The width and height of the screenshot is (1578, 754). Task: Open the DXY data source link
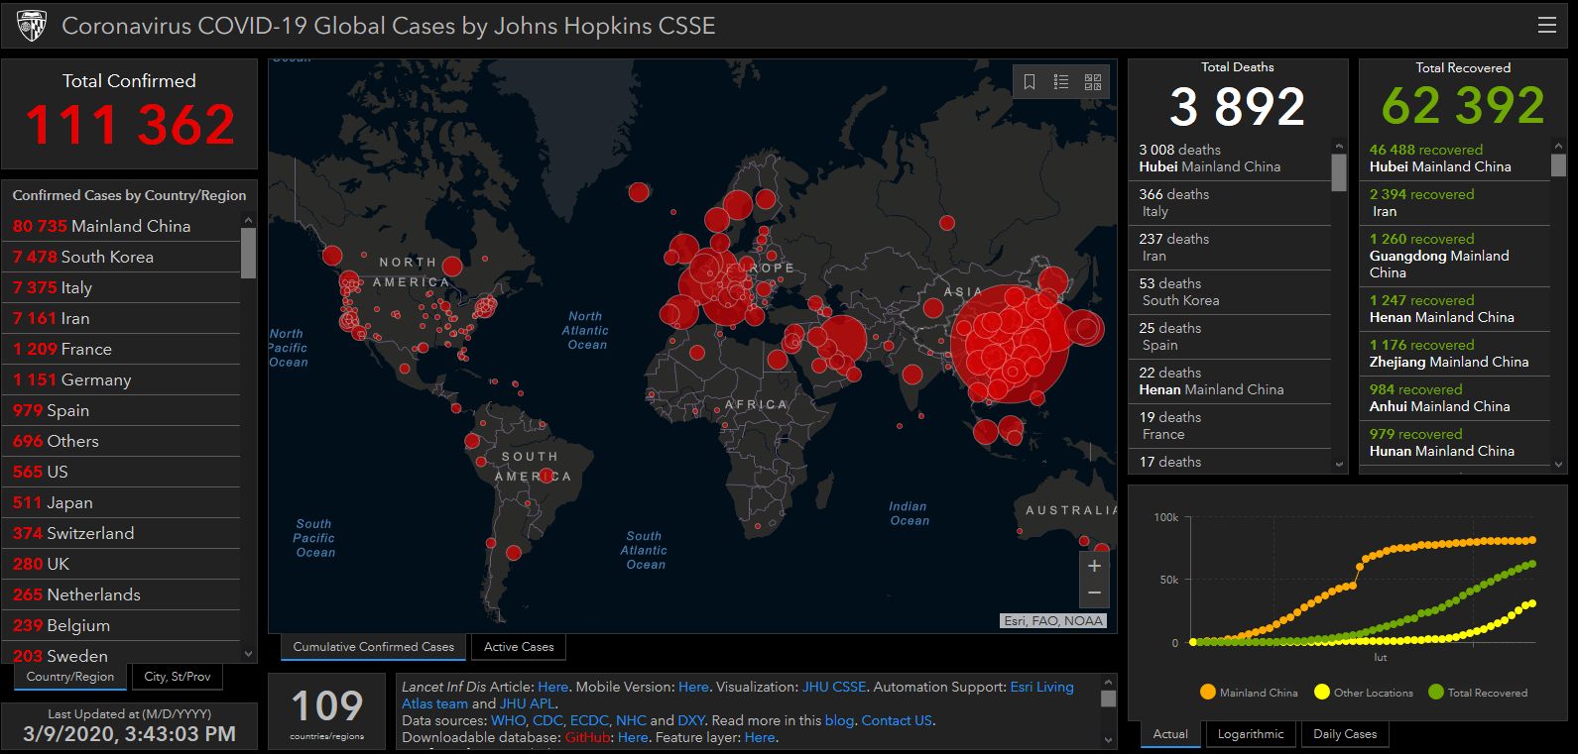[691, 720]
